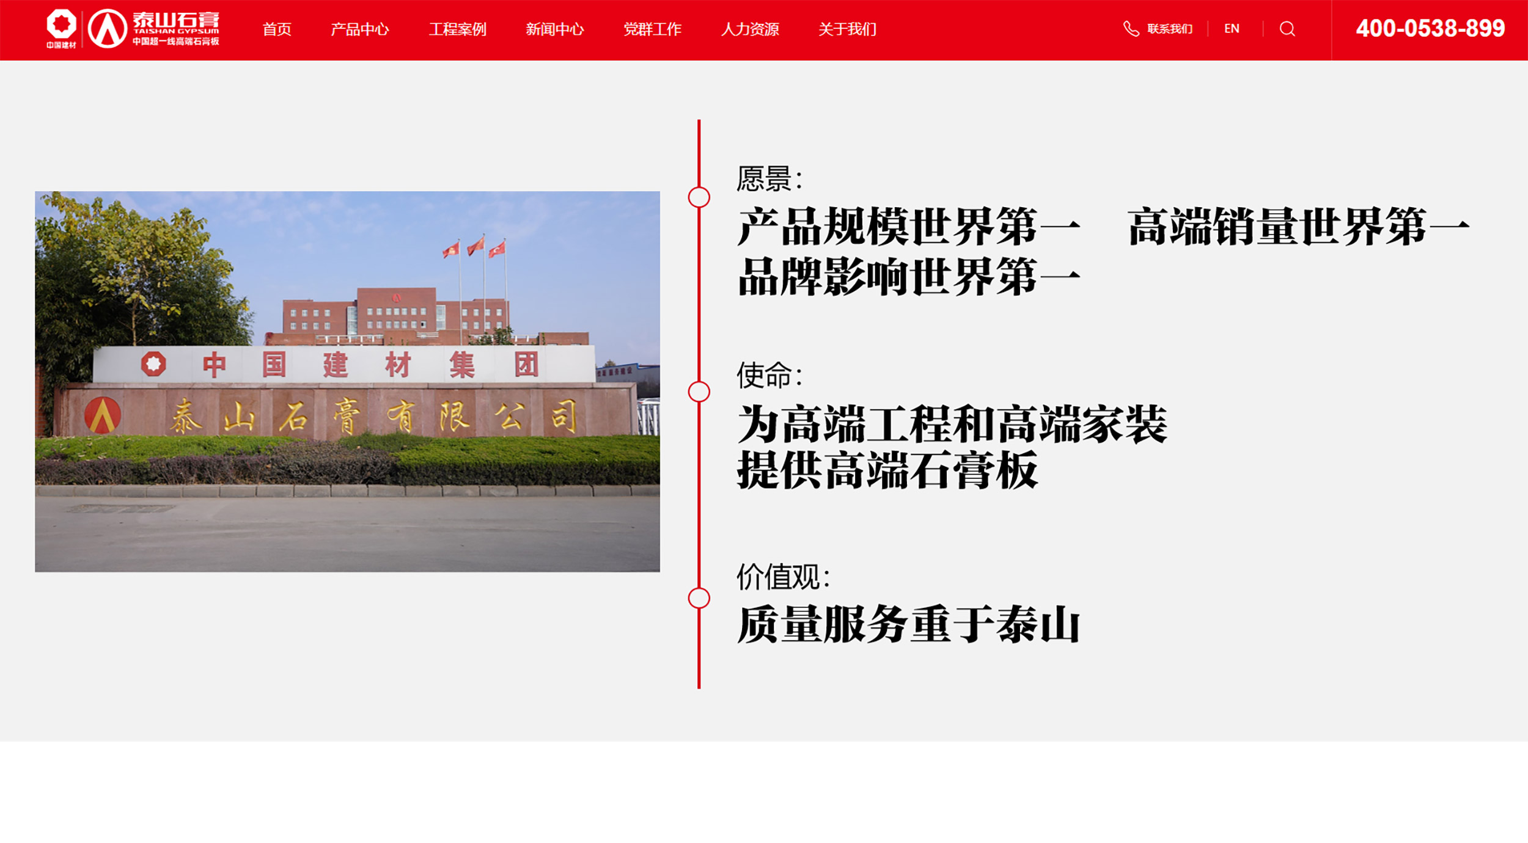Click the text 质量服务重于泰山
The height and width of the screenshot is (843, 1528).
909,624
